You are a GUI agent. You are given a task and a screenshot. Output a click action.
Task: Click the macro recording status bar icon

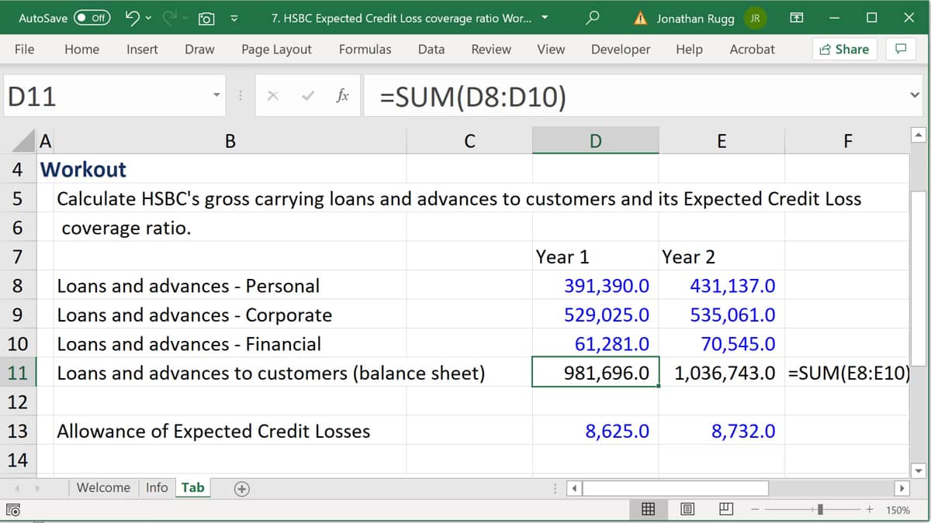[12, 510]
